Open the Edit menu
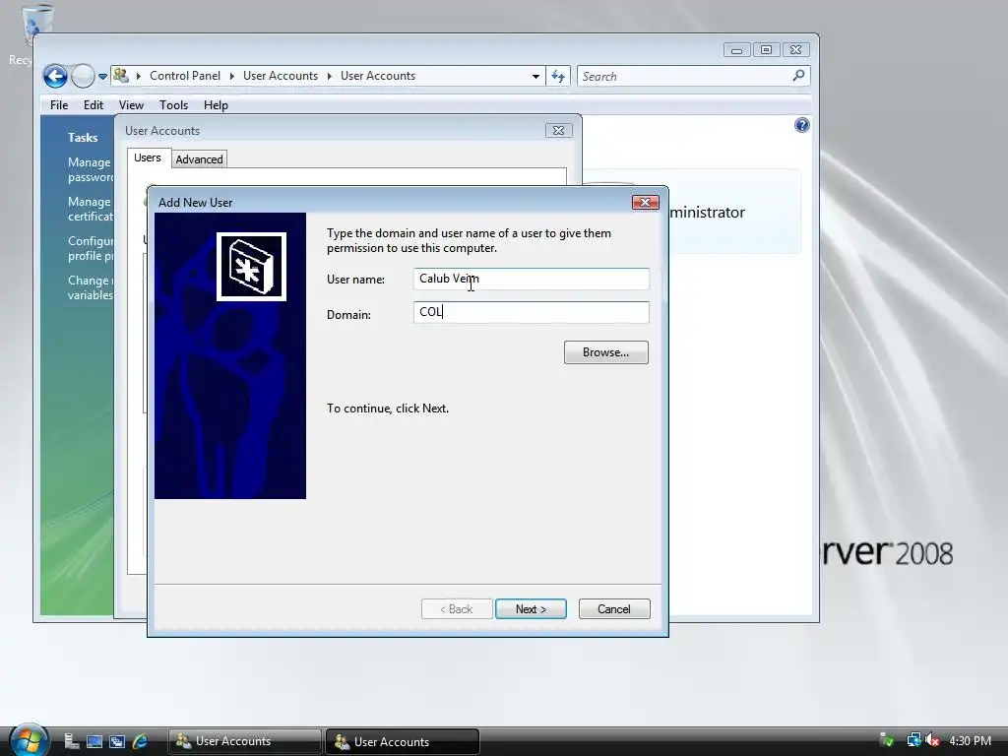 (x=94, y=104)
